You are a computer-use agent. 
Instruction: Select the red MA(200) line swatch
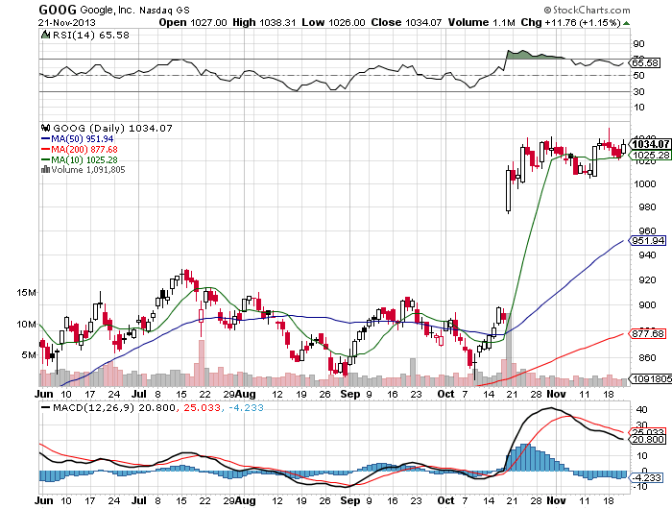(x=45, y=149)
